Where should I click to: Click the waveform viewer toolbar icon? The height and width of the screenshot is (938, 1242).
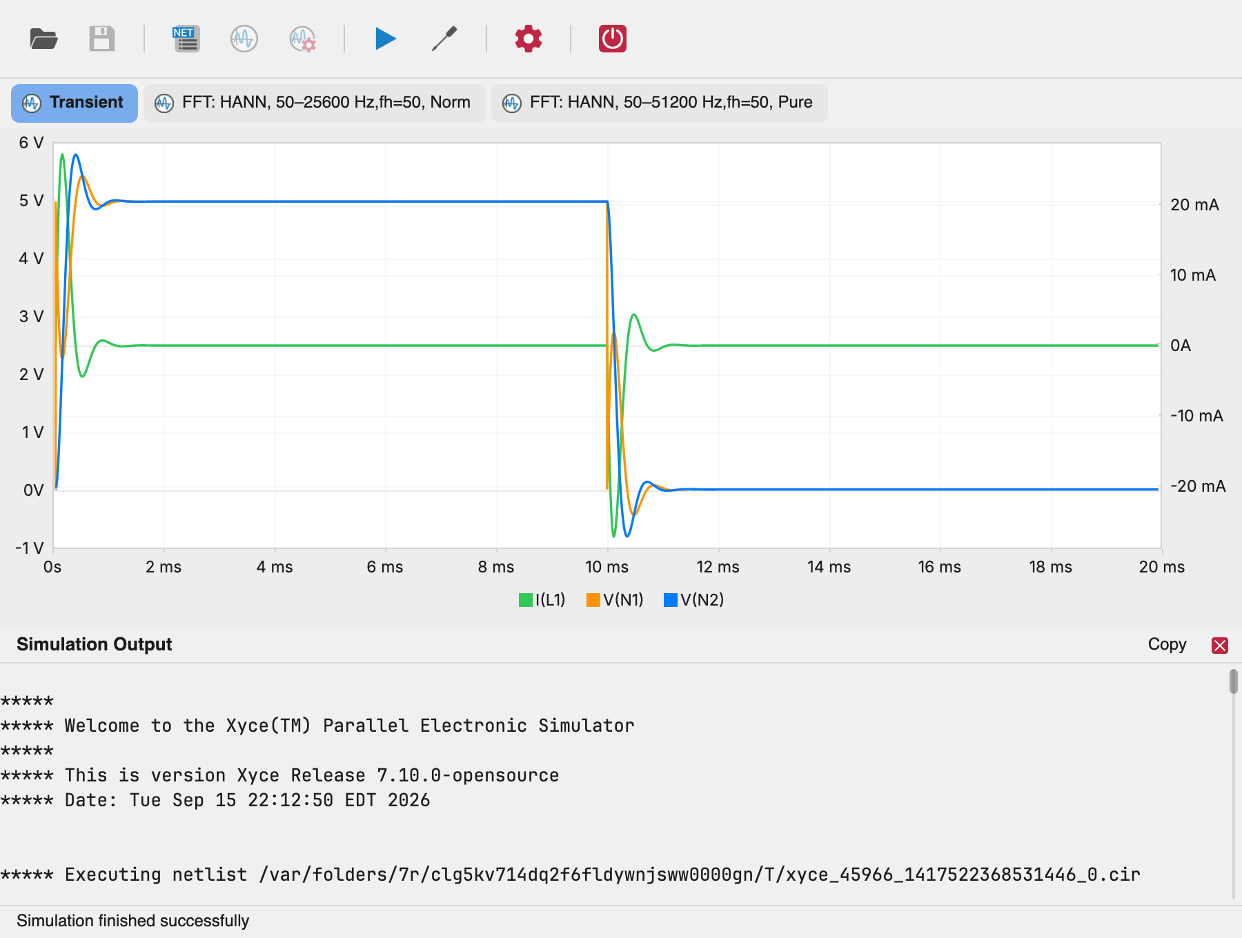(244, 39)
